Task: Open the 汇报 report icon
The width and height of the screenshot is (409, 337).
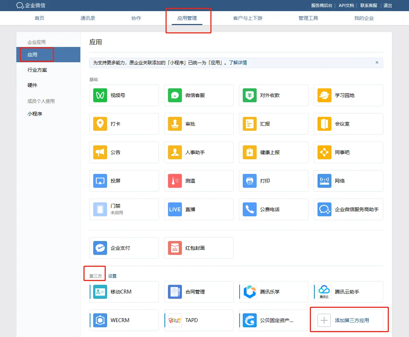Action: point(250,124)
